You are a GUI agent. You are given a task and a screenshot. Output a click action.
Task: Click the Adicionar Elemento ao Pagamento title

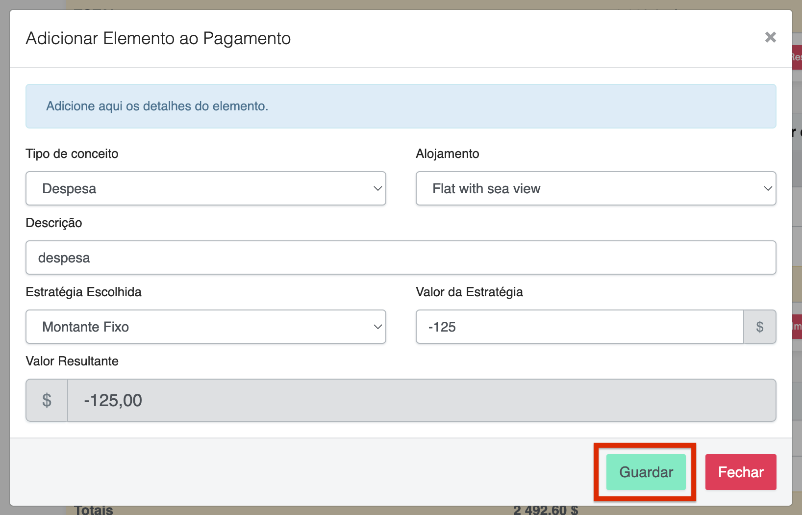coord(158,38)
